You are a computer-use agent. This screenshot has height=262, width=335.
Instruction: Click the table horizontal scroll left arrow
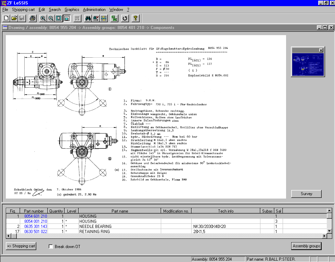8,236
